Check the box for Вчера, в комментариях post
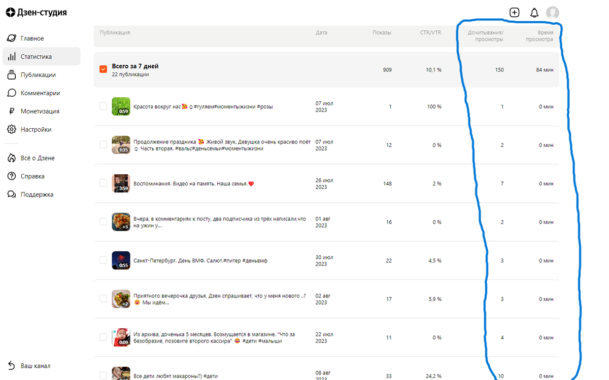The height and width of the screenshot is (380, 609). [104, 221]
